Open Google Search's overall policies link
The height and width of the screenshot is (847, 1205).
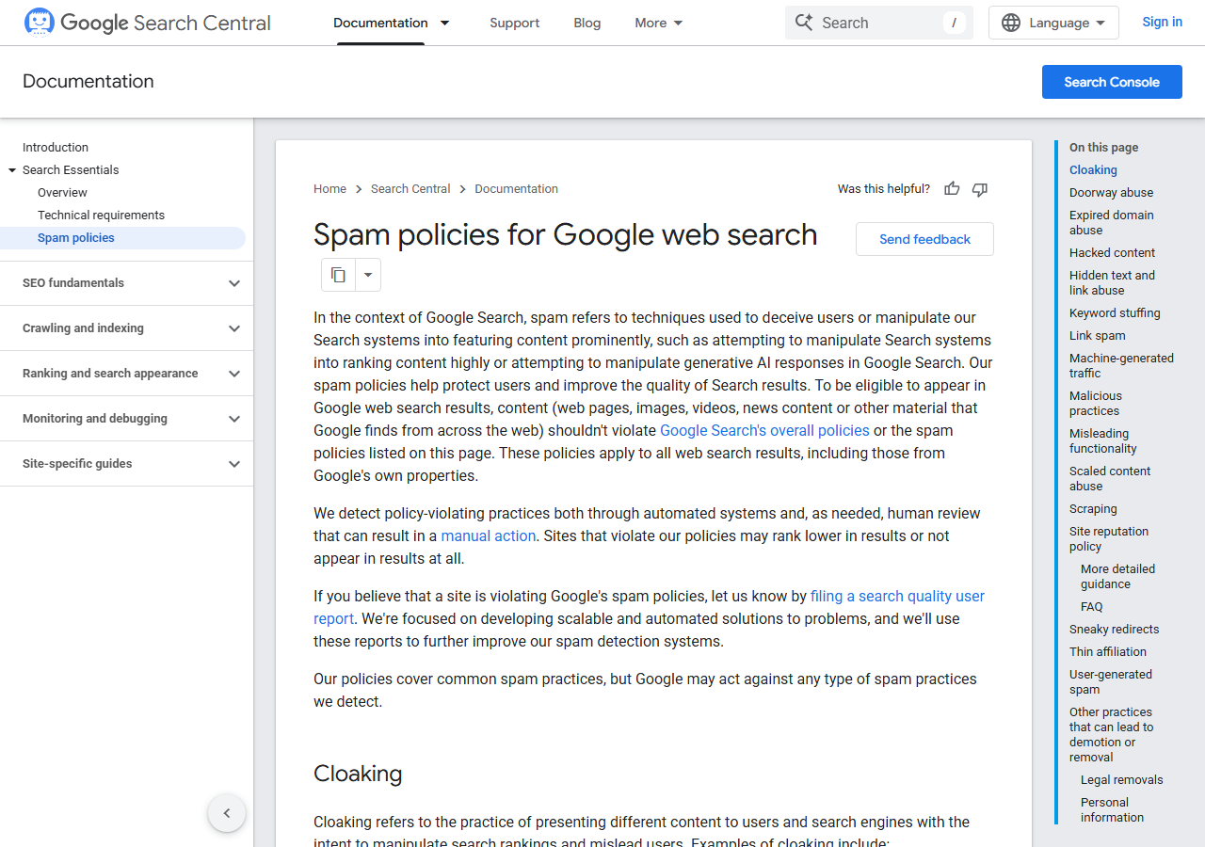pos(764,430)
